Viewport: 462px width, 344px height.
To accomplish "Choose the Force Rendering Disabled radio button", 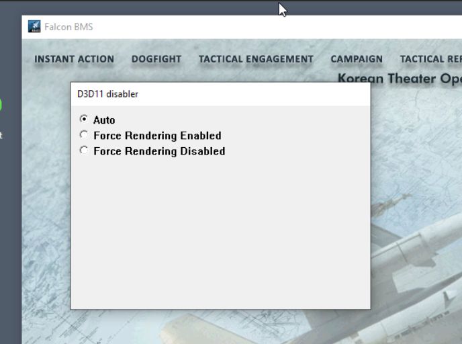I will (x=84, y=150).
